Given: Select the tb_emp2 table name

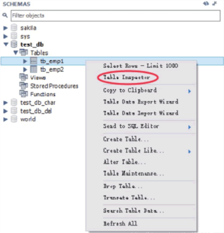Looking at the screenshot, I should tap(52, 70).
